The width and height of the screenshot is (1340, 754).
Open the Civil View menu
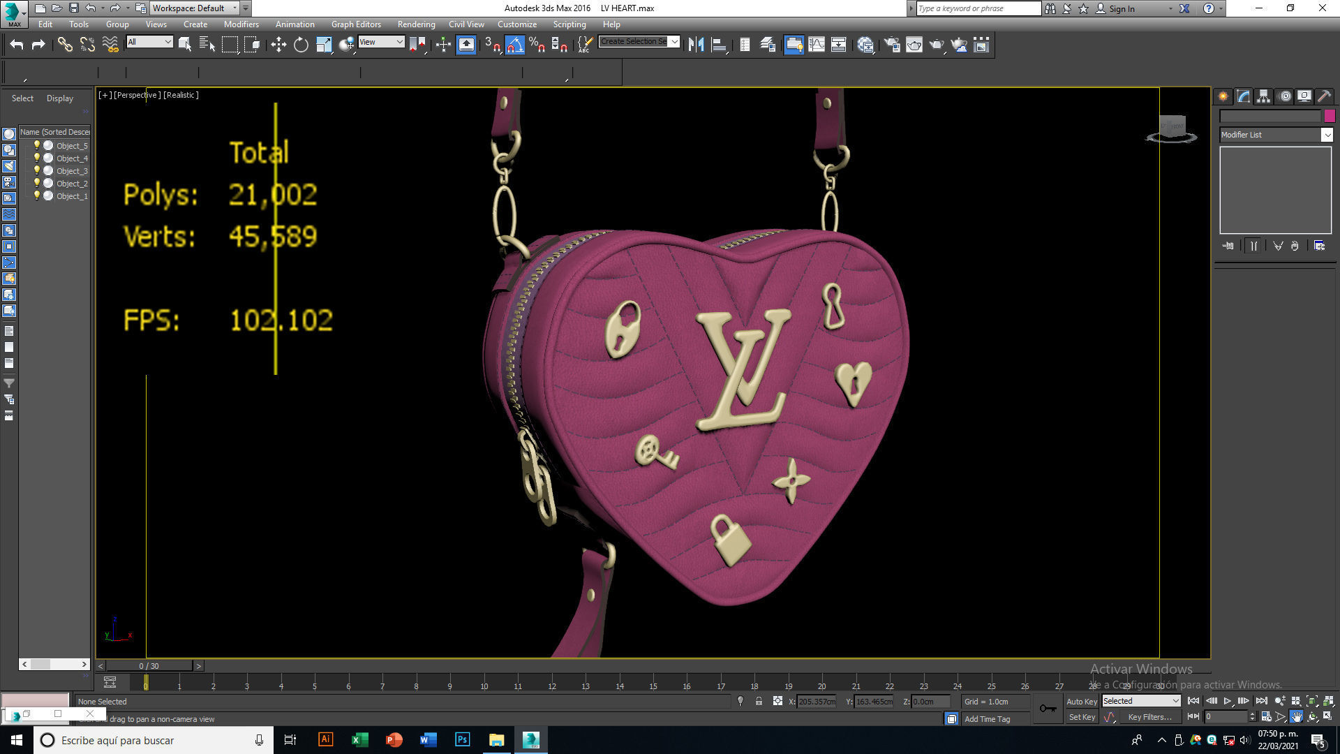466,24
